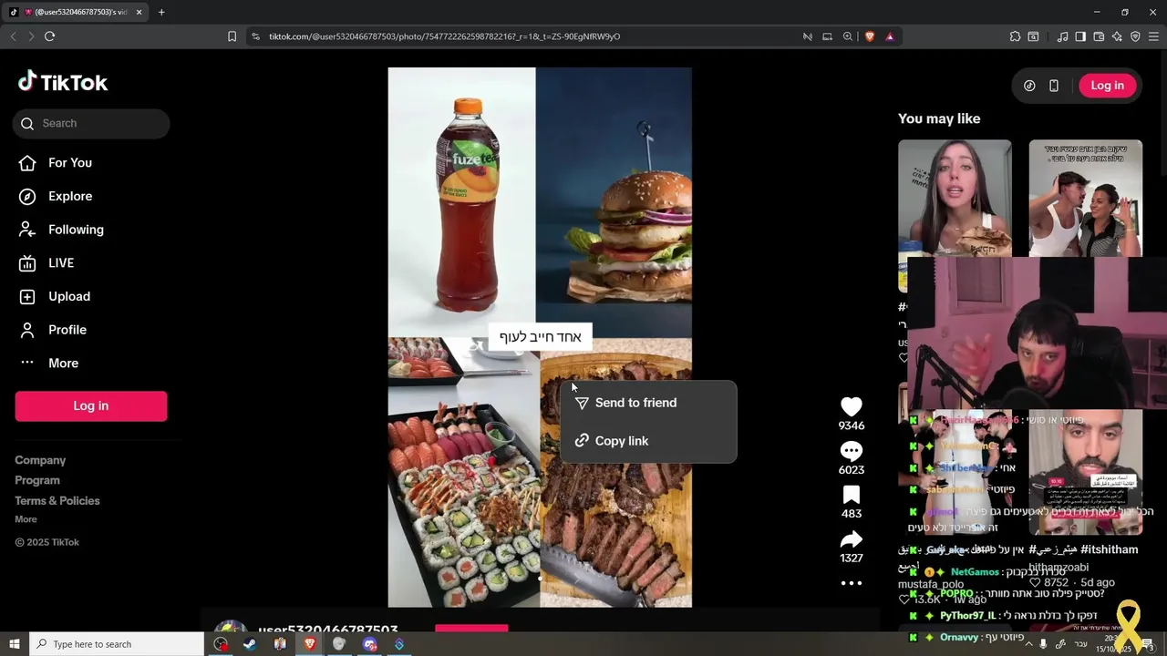Screen dimensions: 1167x656
Task: Open the Explore page
Action: (x=70, y=196)
